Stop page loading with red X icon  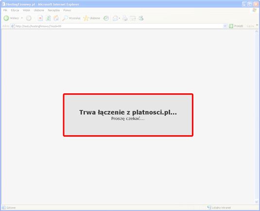pyautogui.click(x=40, y=18)
